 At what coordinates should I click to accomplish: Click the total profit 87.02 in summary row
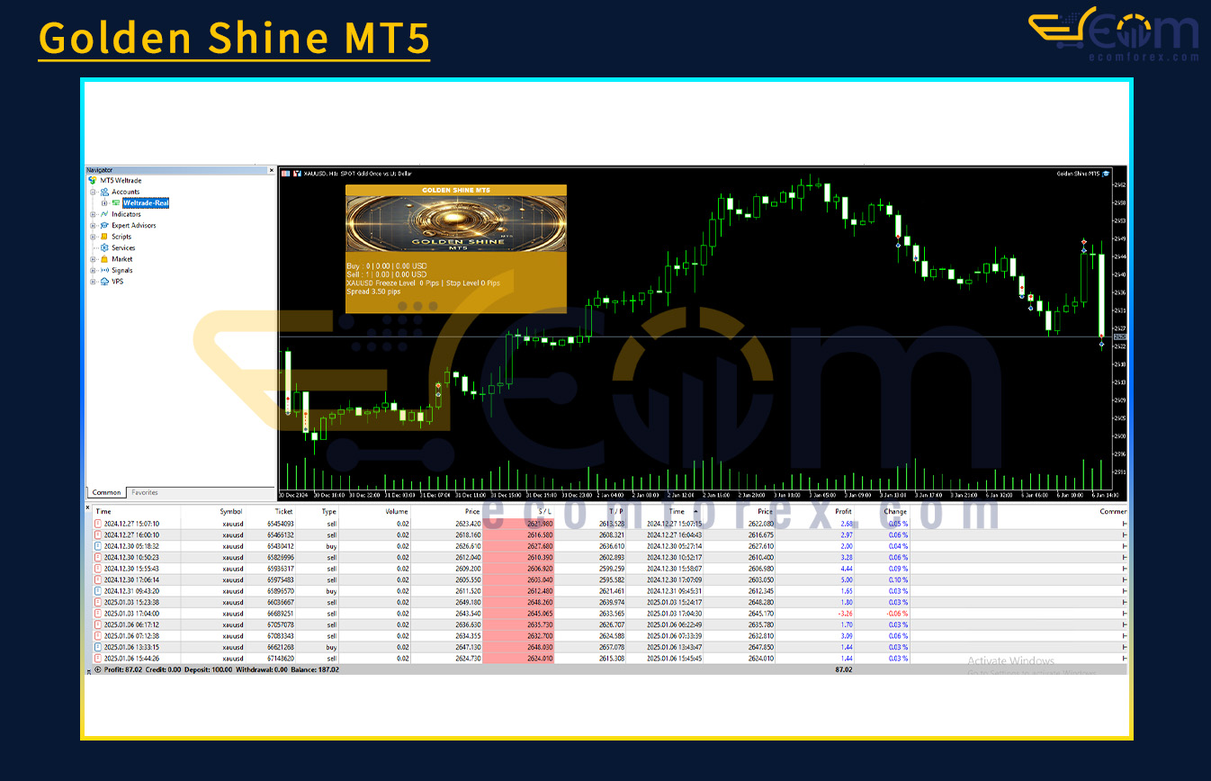[x=843, y=669]
